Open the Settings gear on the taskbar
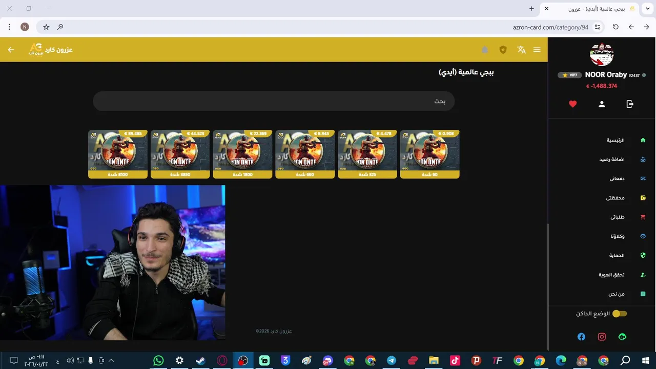 179,361
